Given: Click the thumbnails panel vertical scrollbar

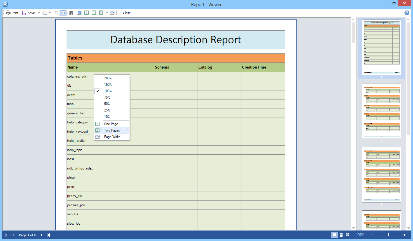Looking at the screenshot, I should pos(408,124).
